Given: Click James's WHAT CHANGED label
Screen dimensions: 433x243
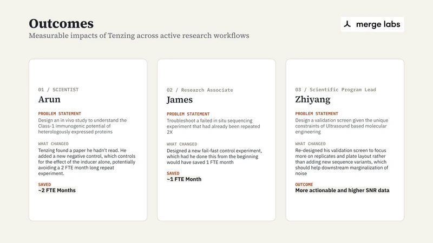Looking at the screenshot, I should tap(182, 144).
